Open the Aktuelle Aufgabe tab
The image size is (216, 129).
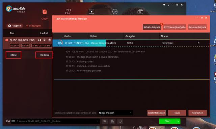tap(152, 27)
